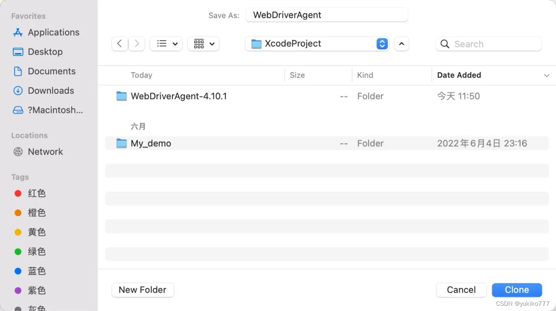The width and height of the screenshot is (556, 311).
Task: Select the red tag 红色
Action: click(36, 193)
